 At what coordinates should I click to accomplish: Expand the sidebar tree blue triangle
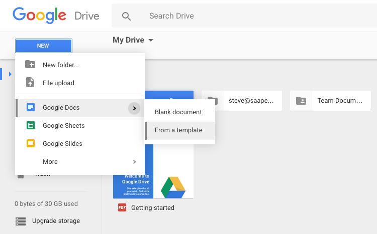[x=10, y=74]
